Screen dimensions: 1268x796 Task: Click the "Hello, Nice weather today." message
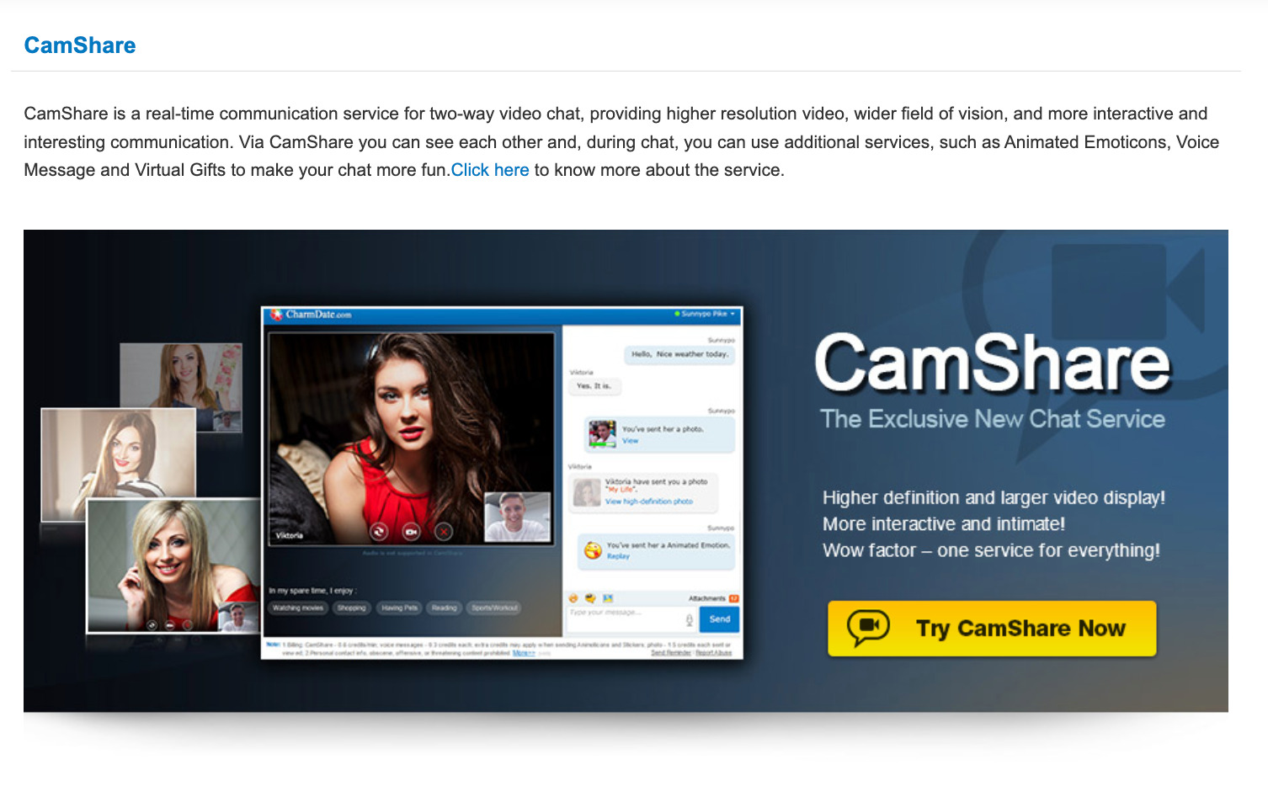pyautogui.click(x=679, y=354)
